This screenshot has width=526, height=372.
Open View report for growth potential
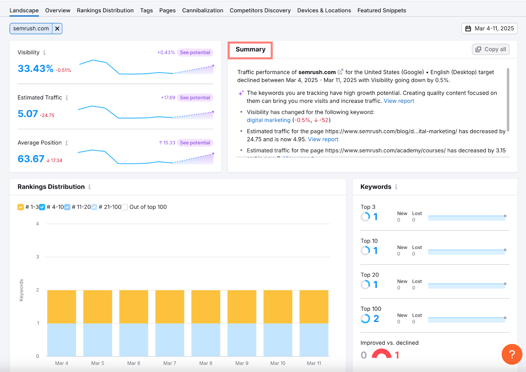[x=399, y=101]
